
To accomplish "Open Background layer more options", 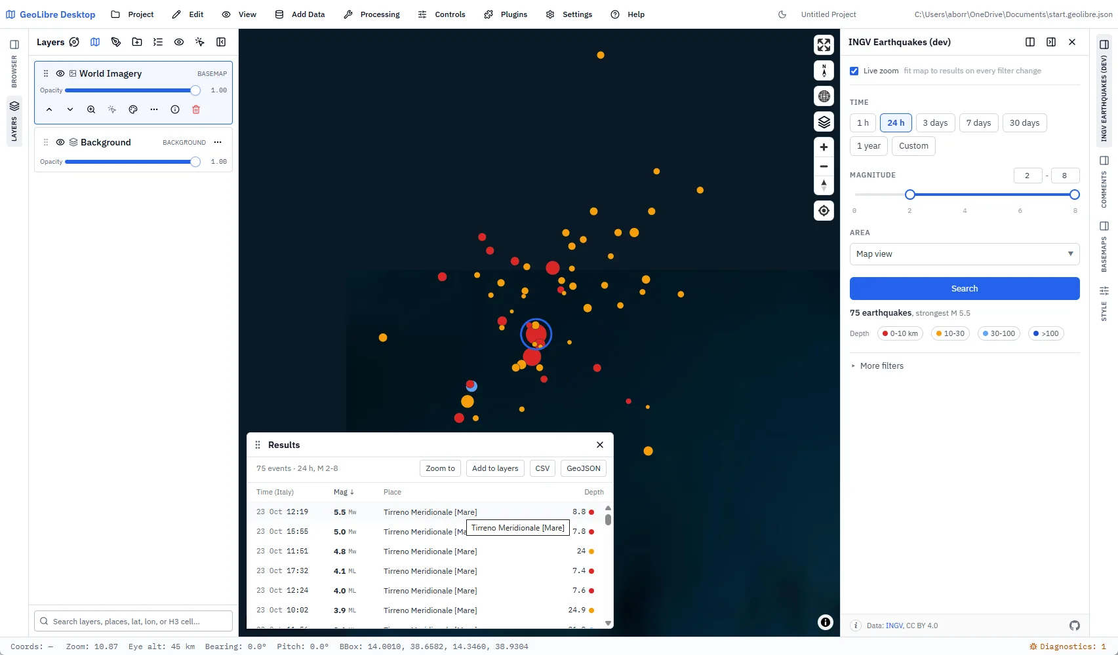I will click(x=218, y=142).
